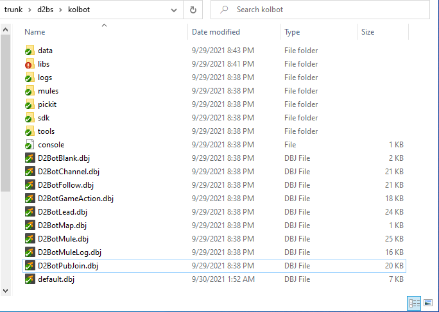Select the data folder name
439x312 pixels.
pyautogui.click(x=45, y=51)
